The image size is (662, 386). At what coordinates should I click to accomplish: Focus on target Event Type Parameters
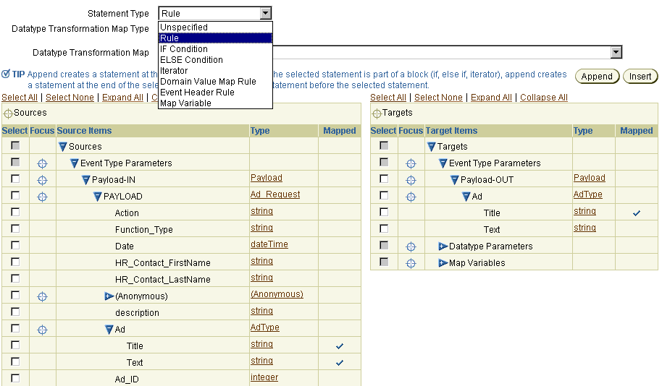point(411,163)
